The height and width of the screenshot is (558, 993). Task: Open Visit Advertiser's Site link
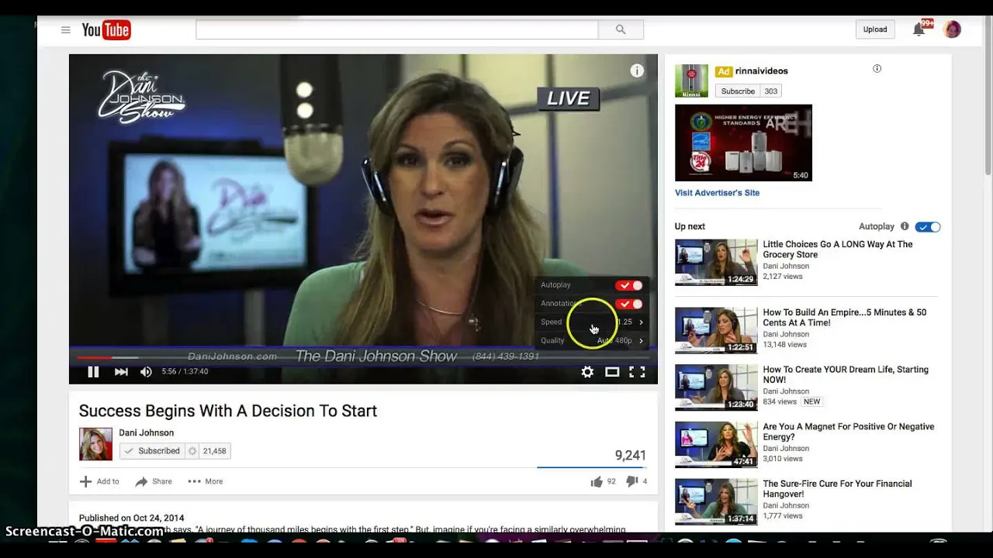point(717,193)
